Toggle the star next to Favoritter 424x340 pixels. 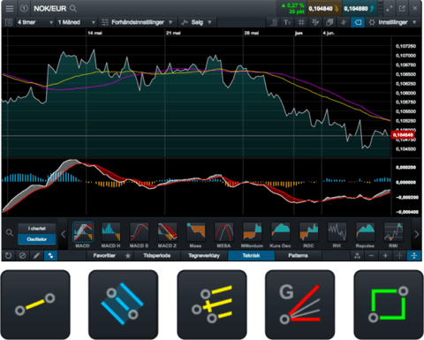click(128, 255)
